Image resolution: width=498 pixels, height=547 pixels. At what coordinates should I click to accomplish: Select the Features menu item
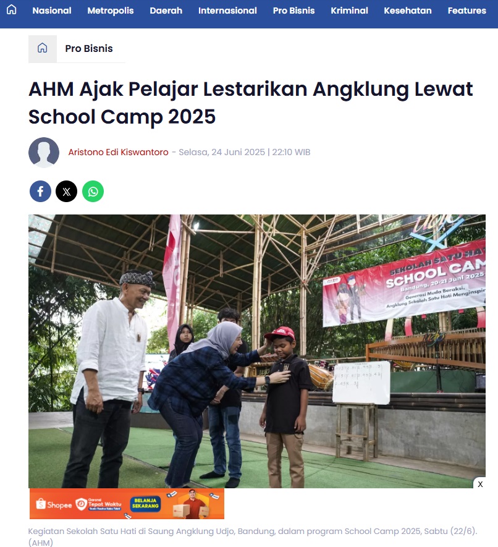point(466,11)
